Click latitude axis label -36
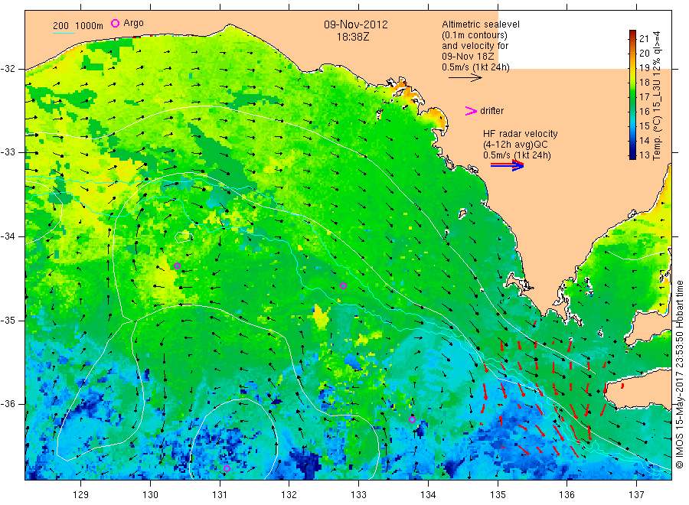 (8, 403)
